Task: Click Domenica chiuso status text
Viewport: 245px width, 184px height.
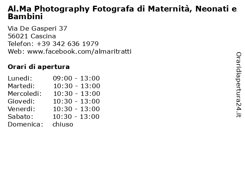Action: click(x=63, y=124)
